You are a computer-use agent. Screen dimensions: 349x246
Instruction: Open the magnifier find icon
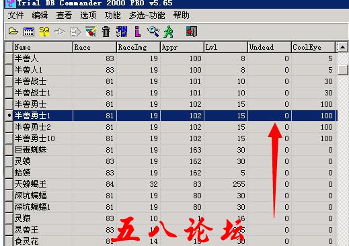[x=153, y=32]
